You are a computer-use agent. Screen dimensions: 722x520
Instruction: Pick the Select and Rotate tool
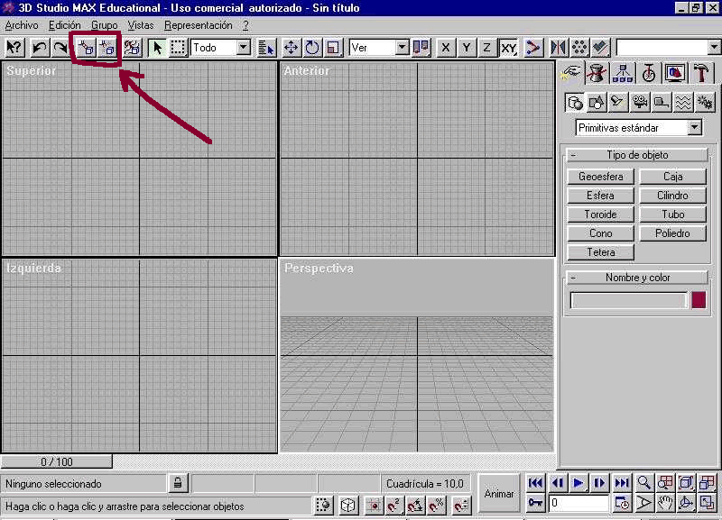(312, 48)
